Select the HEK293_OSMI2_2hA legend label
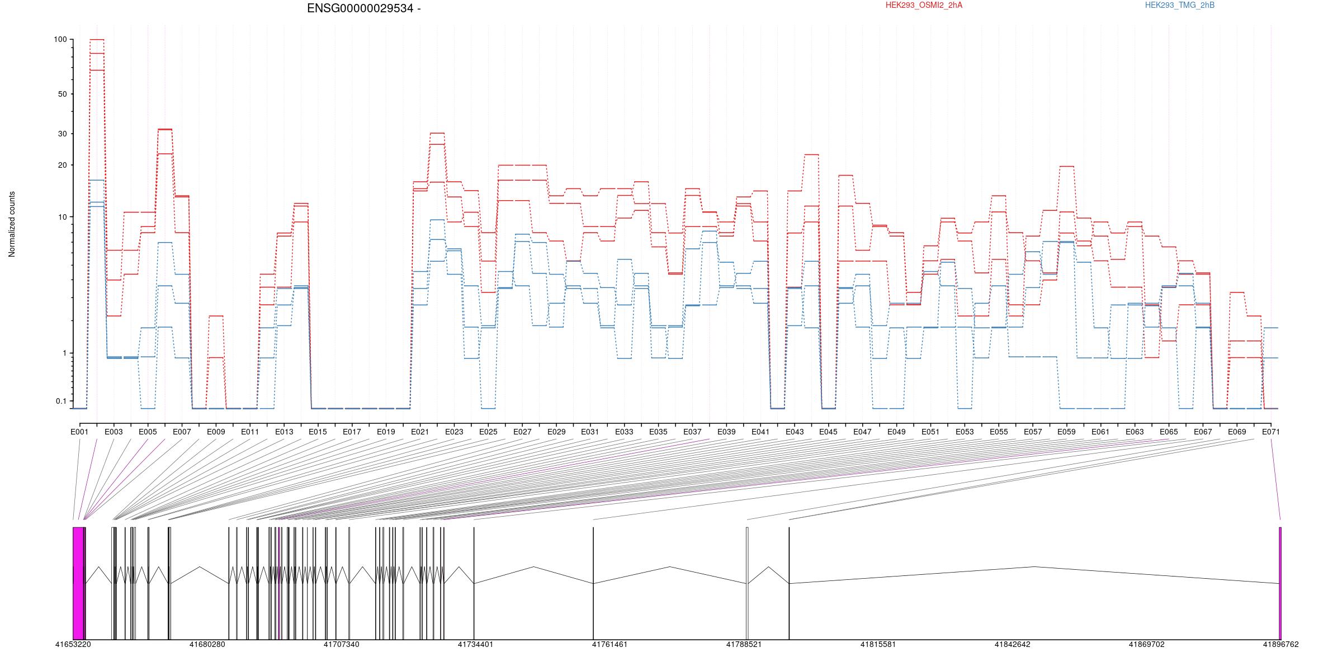This screenshot has height=671, width=1342. (x=924, y=5)
